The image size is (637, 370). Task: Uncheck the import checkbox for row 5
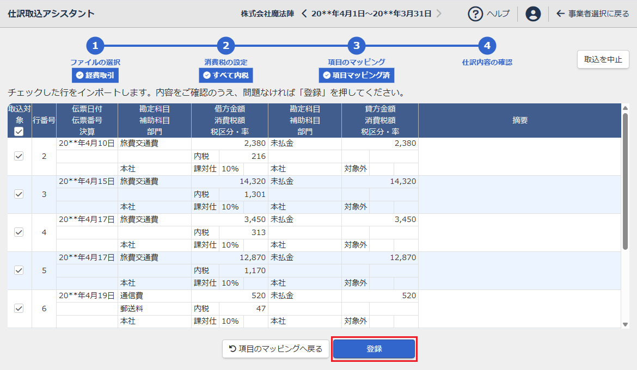pyautogui.click(x=19, y=270)
